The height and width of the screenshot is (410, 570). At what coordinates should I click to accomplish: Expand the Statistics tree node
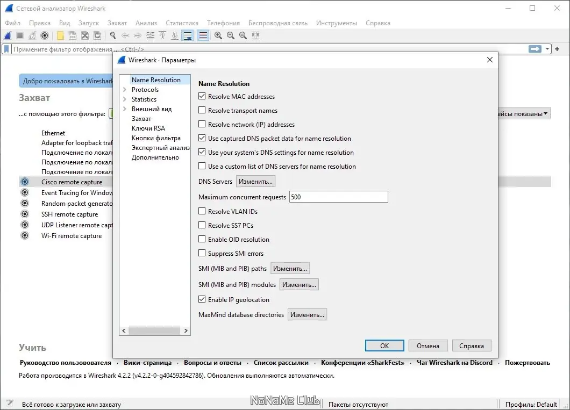coord(125,99)
